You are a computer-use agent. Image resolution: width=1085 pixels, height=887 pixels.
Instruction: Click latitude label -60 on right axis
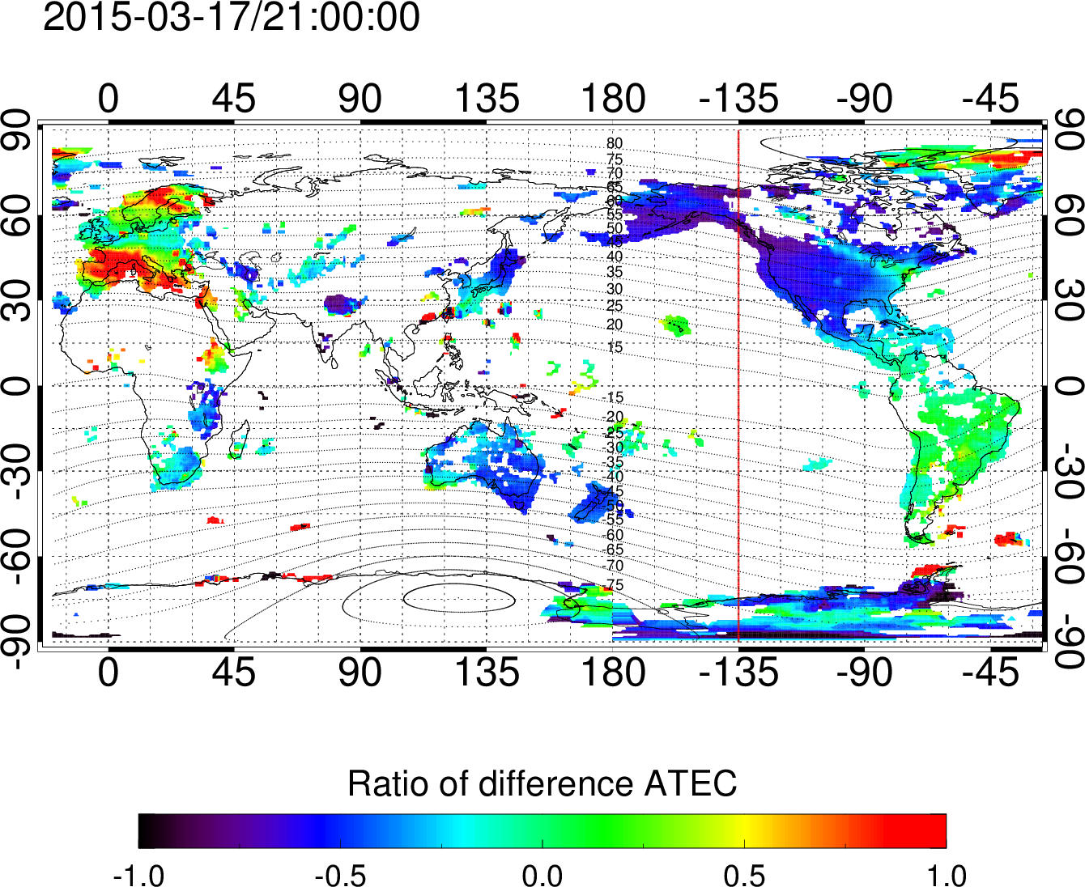click(1068, 556)
